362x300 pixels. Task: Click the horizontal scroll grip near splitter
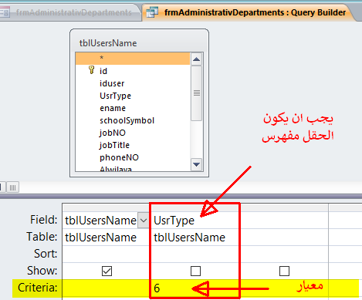12,187
